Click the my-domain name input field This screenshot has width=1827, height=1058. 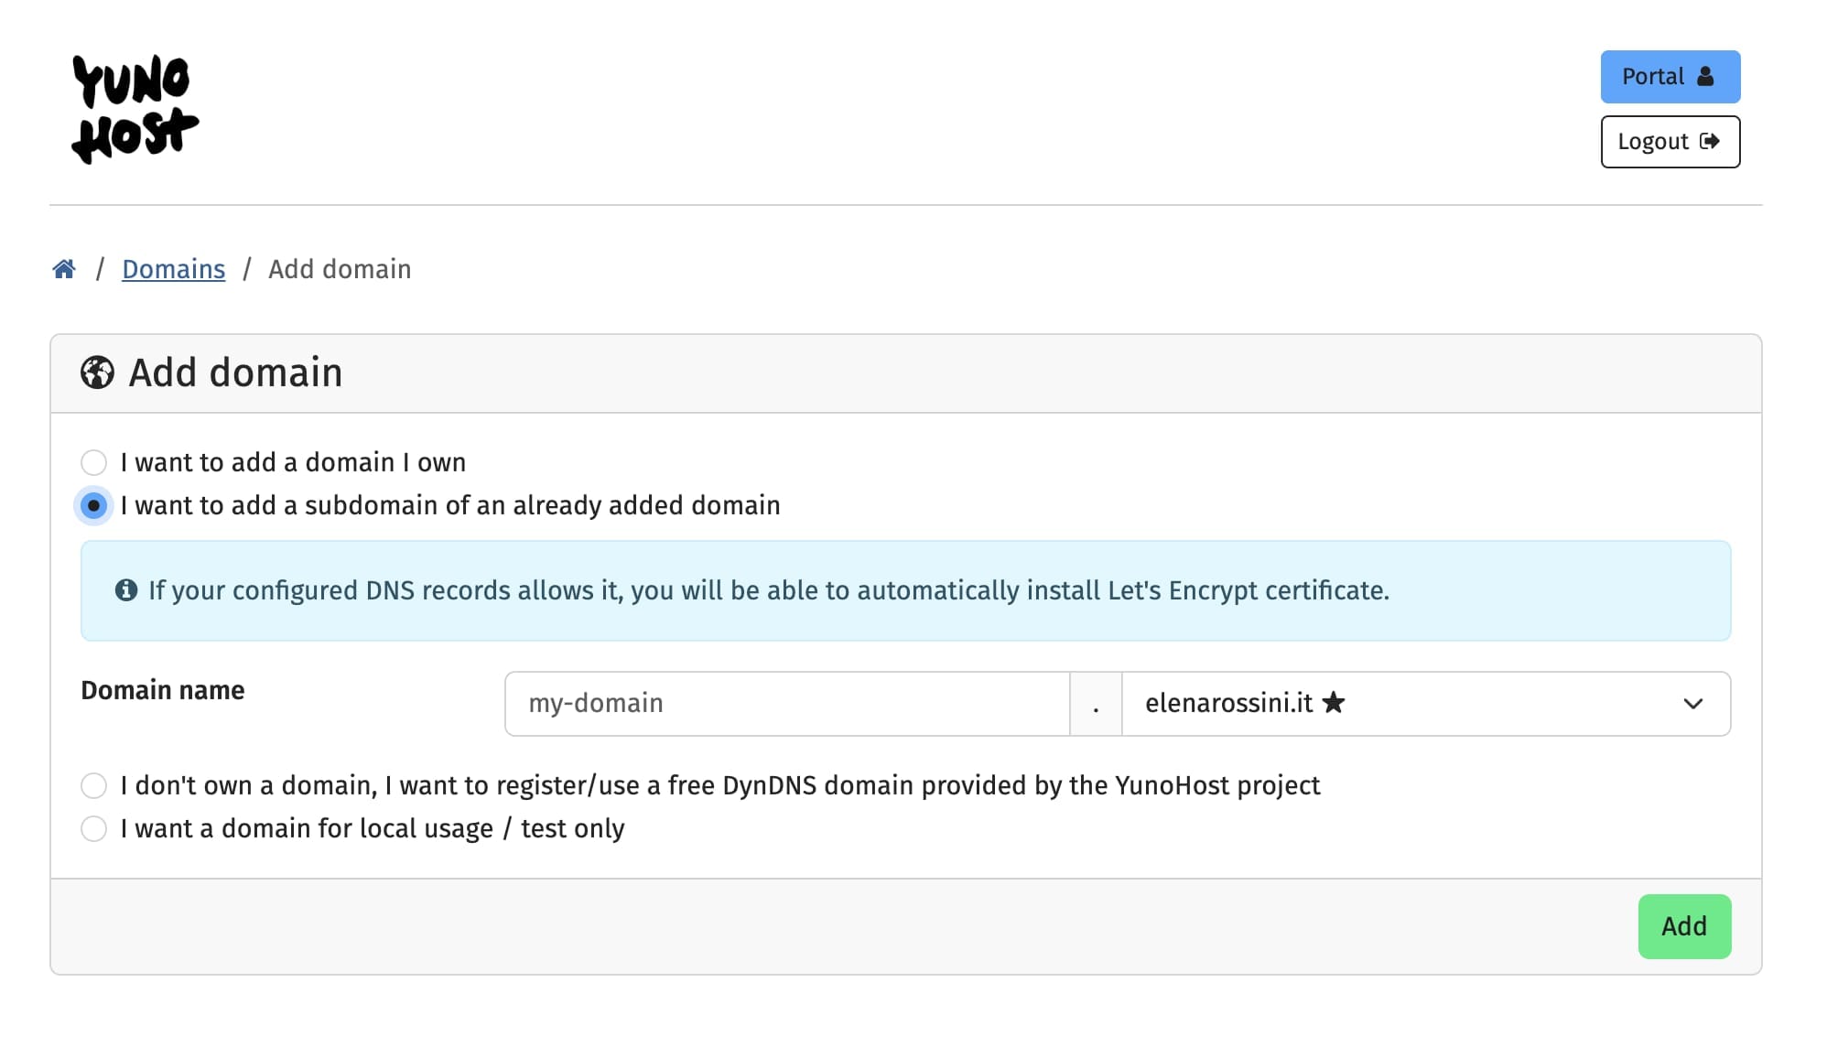[x=787, y=703]
